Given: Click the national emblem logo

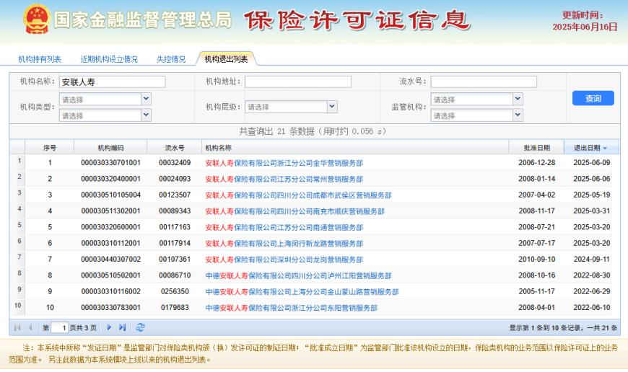Looking at the screenshot, I should (36, 19).
